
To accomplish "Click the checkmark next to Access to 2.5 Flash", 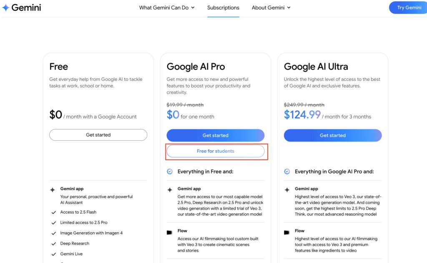I will (x=53, y=212).
